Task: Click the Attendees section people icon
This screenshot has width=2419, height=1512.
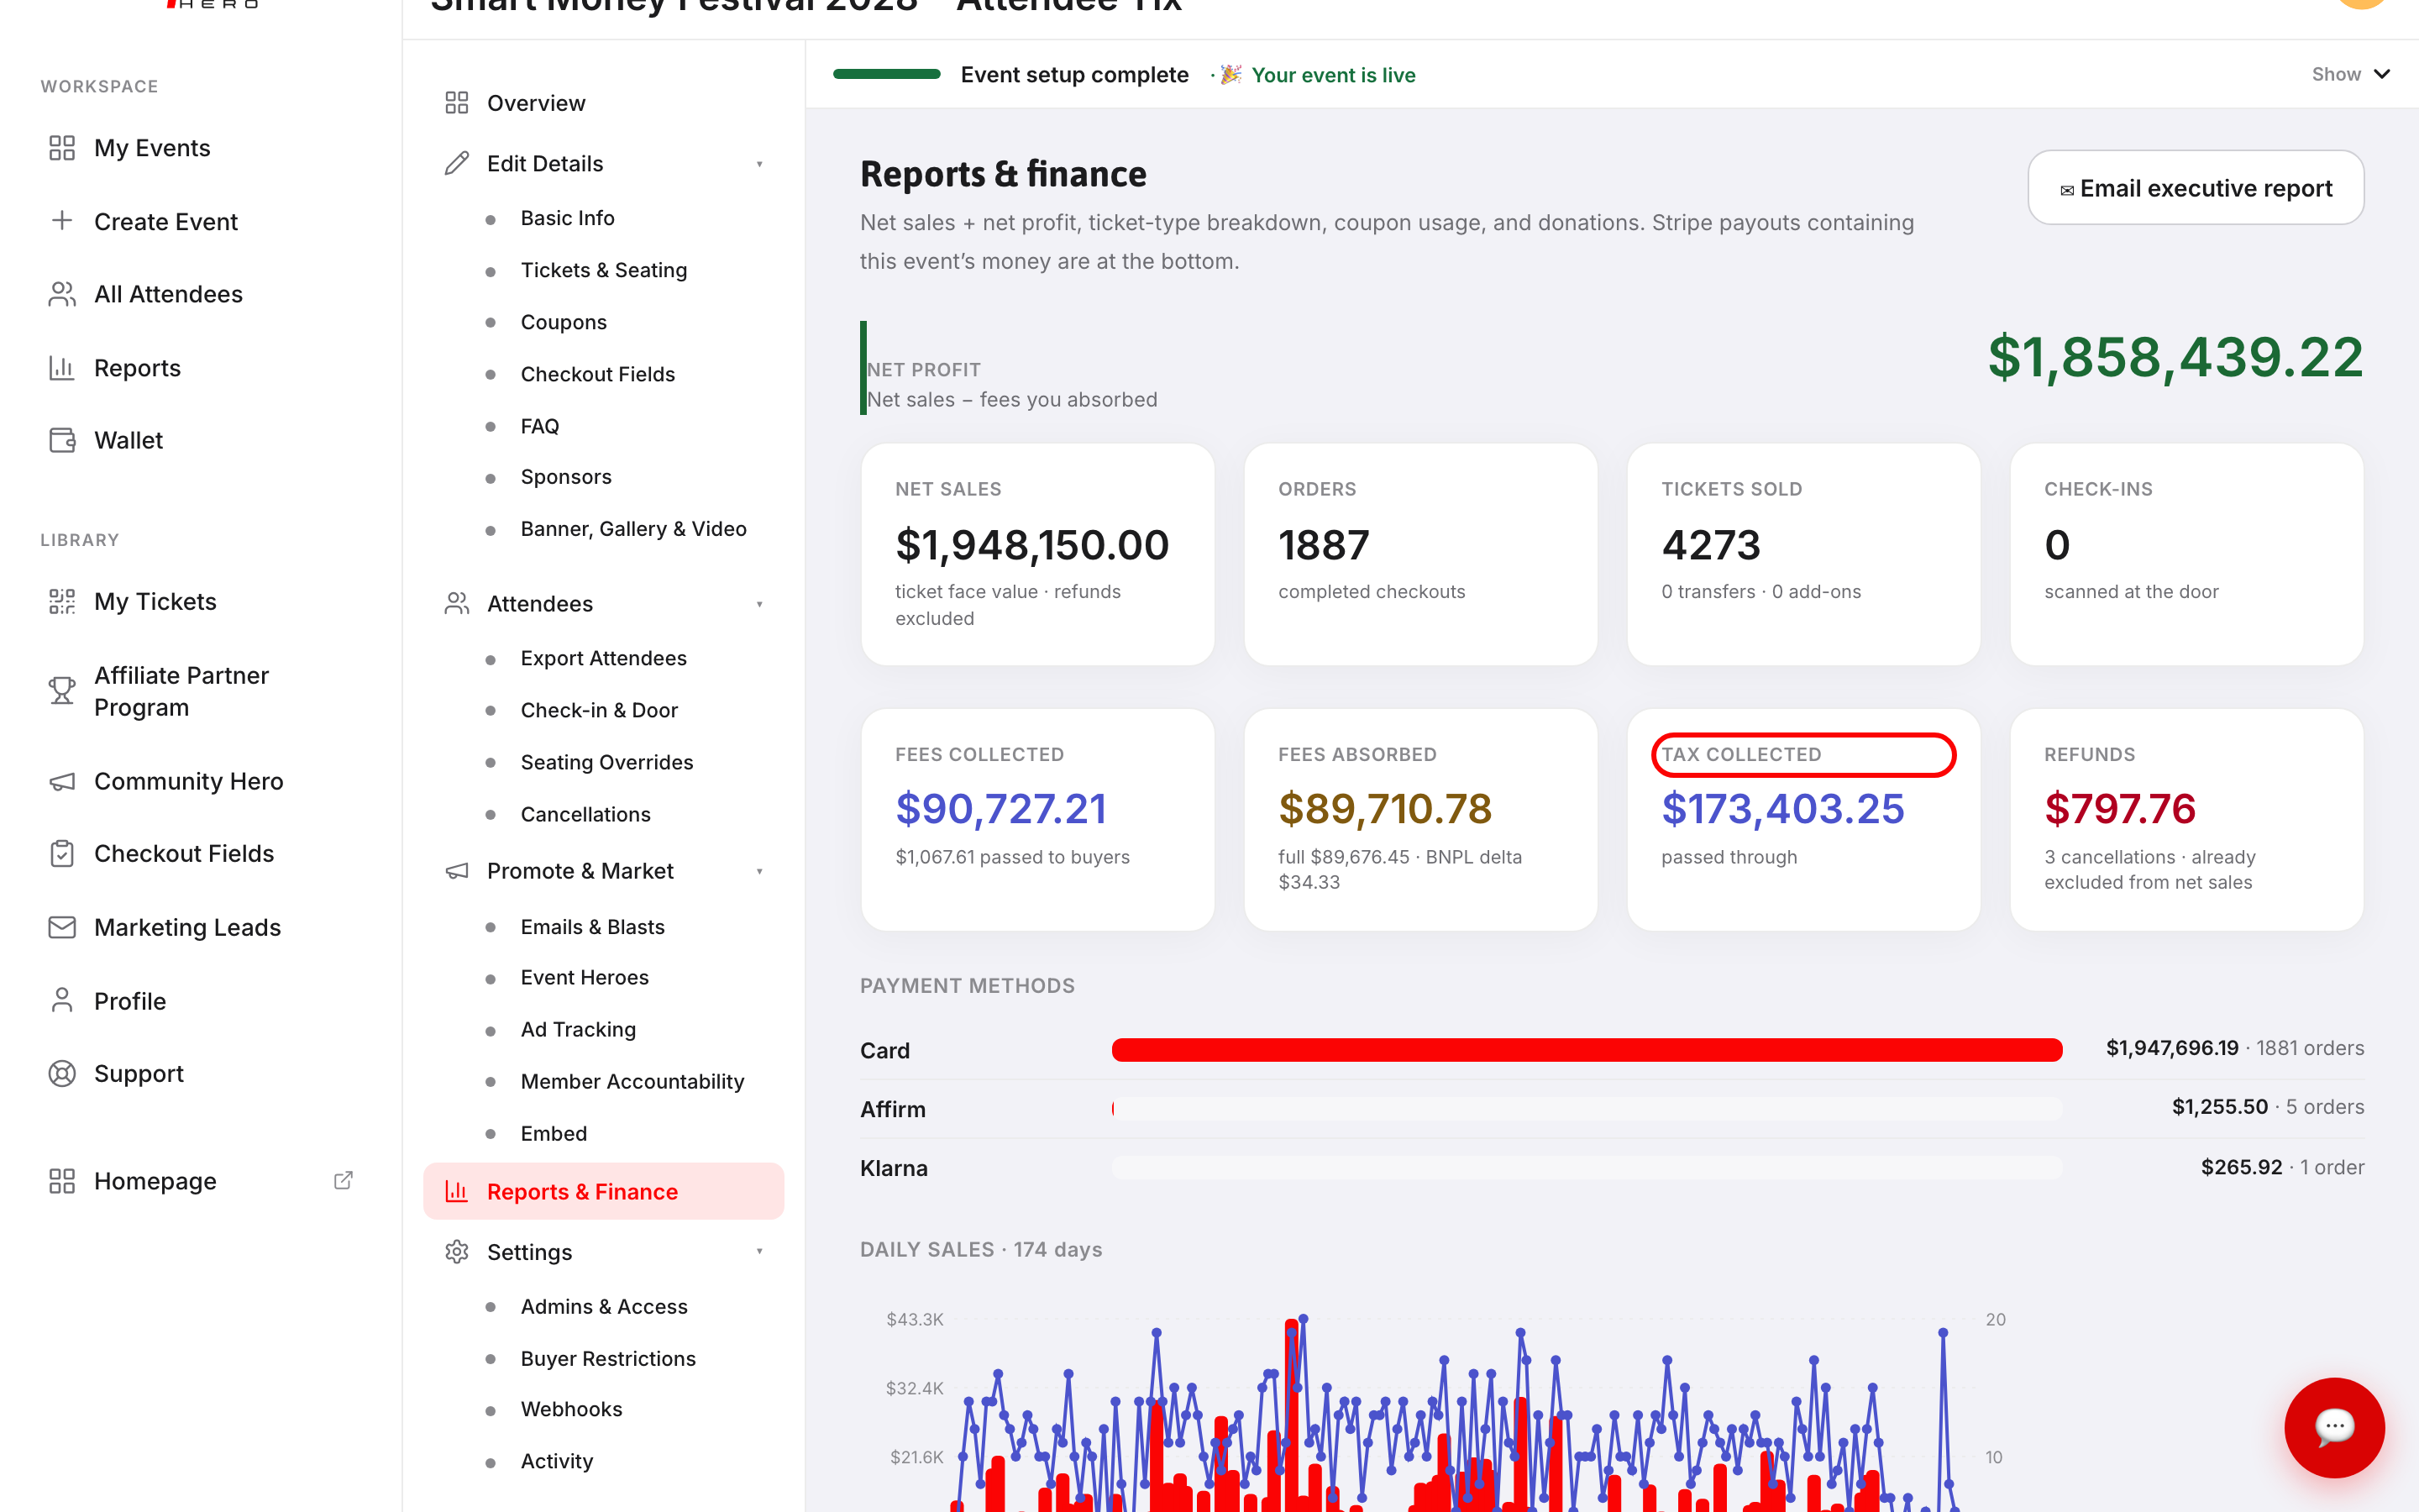Action: 457,604
